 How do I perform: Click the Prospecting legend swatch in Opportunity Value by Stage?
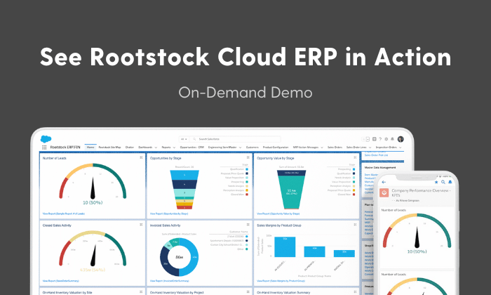[x=354, y=169]
